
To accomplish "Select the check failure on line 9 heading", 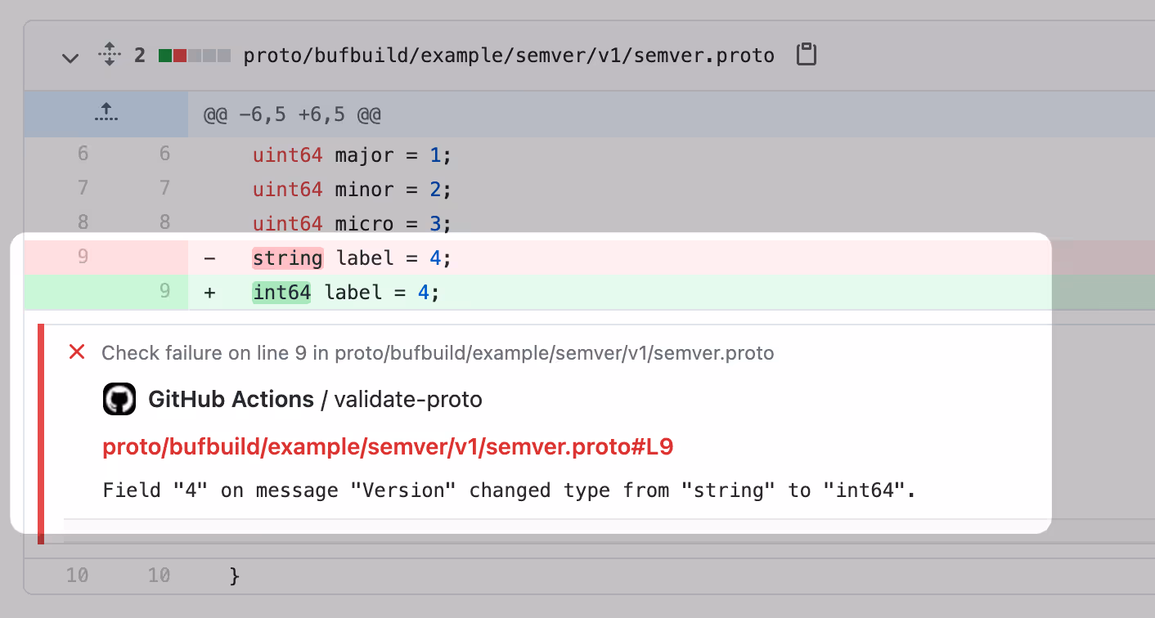I will 438,353.
